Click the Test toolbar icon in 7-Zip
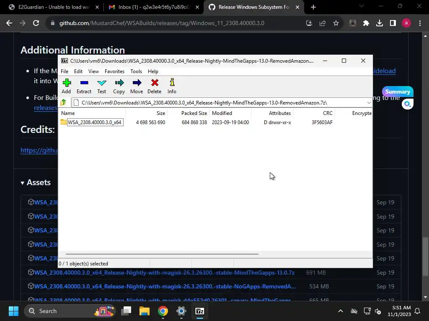Image resolution: width=429 pixels, height=321 pixels. point(101,86)
